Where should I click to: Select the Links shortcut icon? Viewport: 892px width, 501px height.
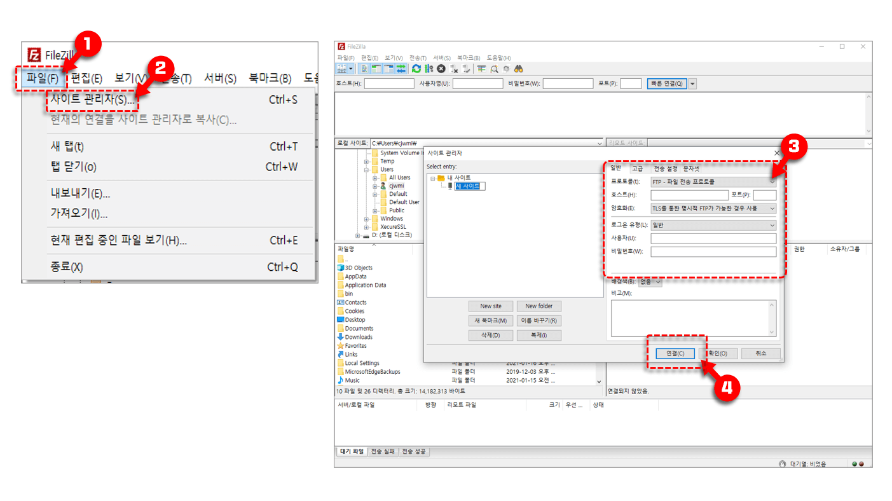click(341, 354)
